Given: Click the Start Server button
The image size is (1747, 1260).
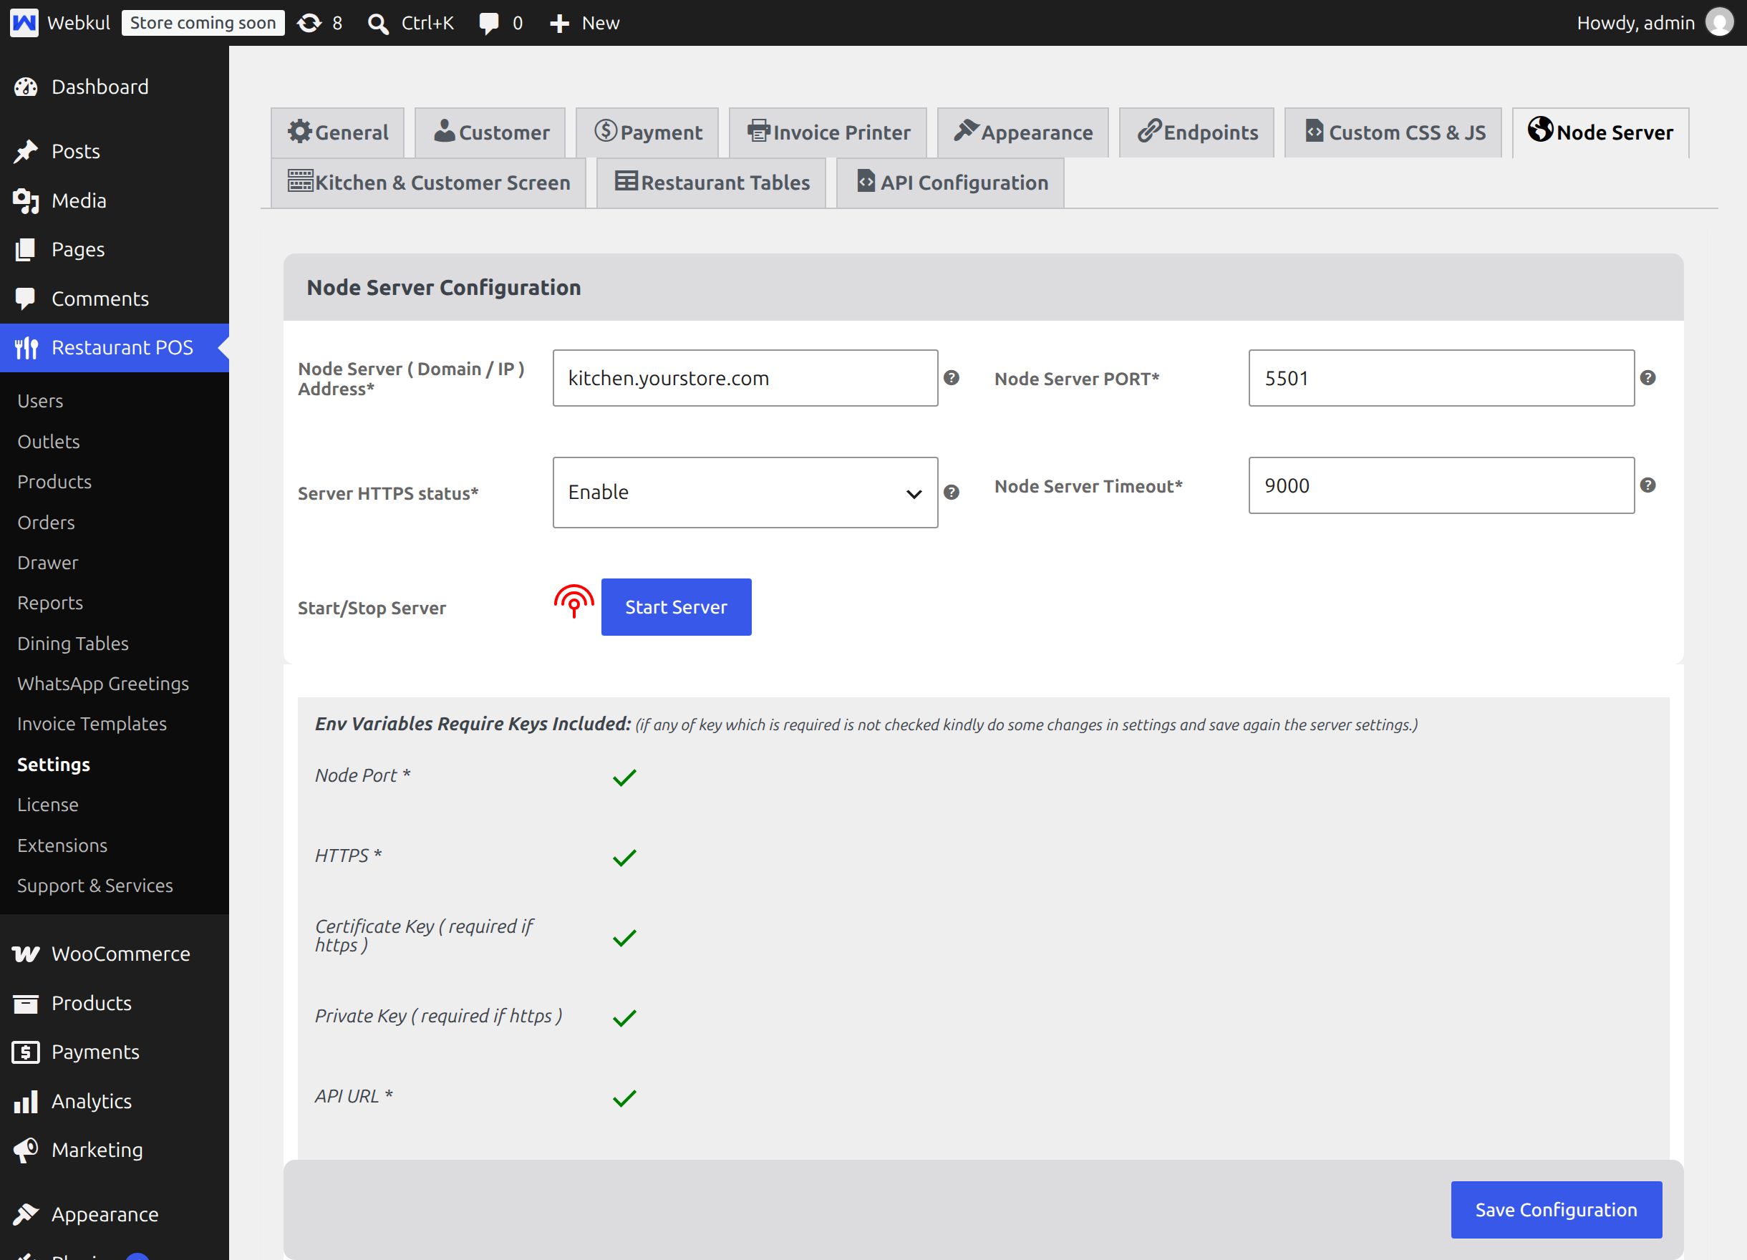Looking at the screenshot, I should [677, 607].
